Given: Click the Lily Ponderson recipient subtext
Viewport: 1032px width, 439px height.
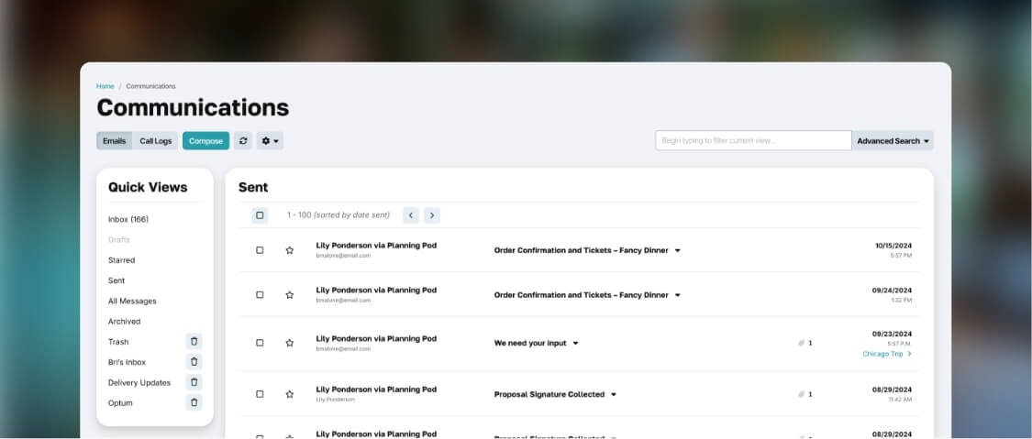Looking at the screenshot, I should point(335,400).
